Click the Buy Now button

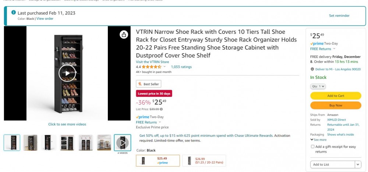(336, 105)
